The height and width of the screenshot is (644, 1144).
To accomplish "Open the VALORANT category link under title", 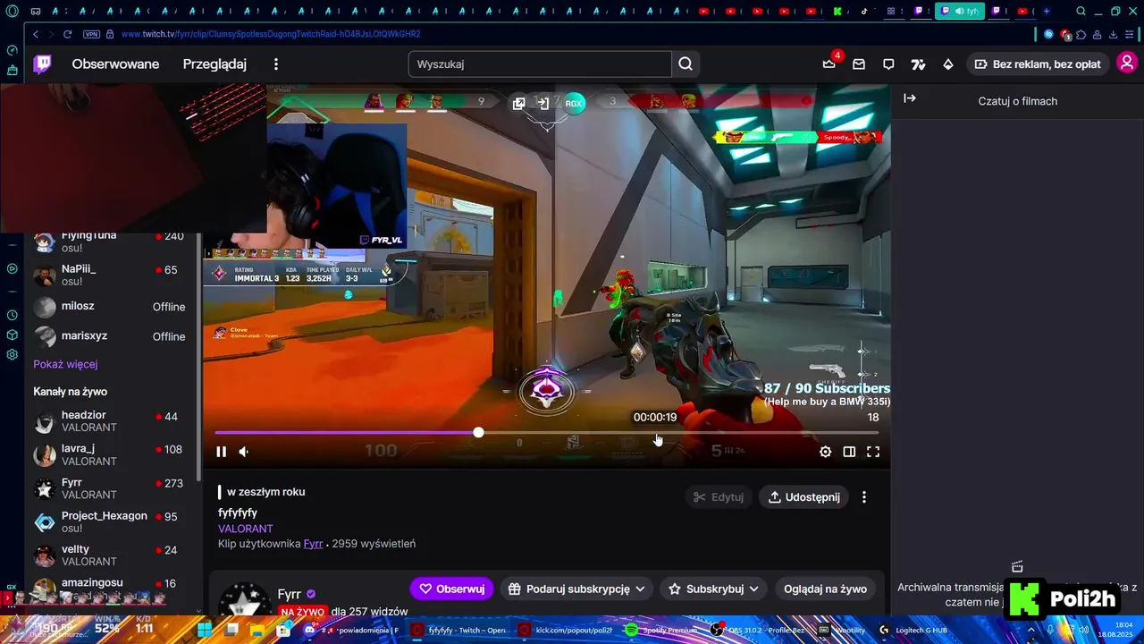I will click(x=246, y=529).
